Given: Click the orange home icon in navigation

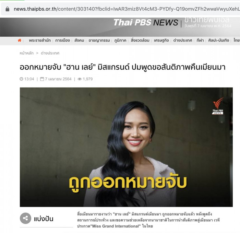Looking at the screenshot, I should pos(20,40).
